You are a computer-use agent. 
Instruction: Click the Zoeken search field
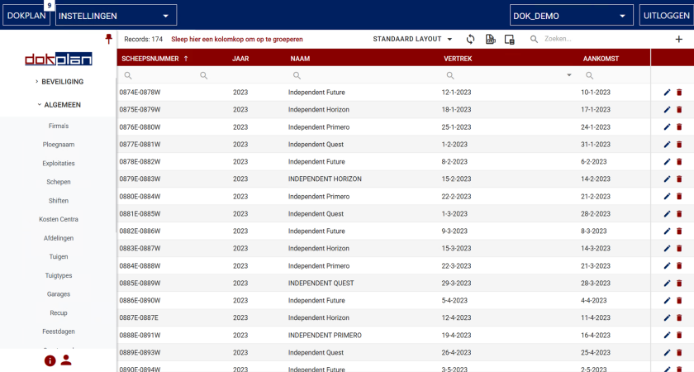tap(595, 39)
